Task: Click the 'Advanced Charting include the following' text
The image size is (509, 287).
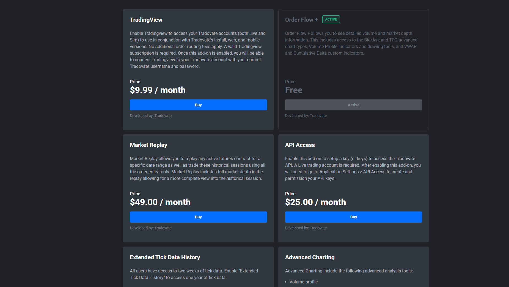Action: point(349,271)
